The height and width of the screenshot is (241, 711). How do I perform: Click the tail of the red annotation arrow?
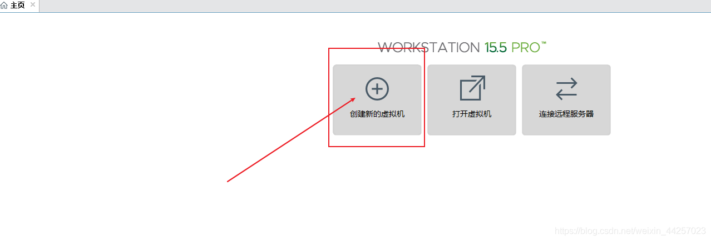tap(228, 181)
